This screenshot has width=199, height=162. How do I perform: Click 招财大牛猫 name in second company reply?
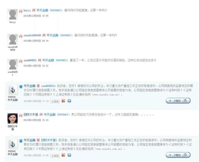(x=48, y=140)
